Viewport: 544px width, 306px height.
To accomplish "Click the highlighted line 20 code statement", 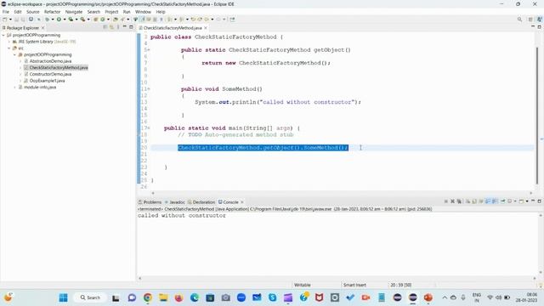I will (x=263, y=148).
